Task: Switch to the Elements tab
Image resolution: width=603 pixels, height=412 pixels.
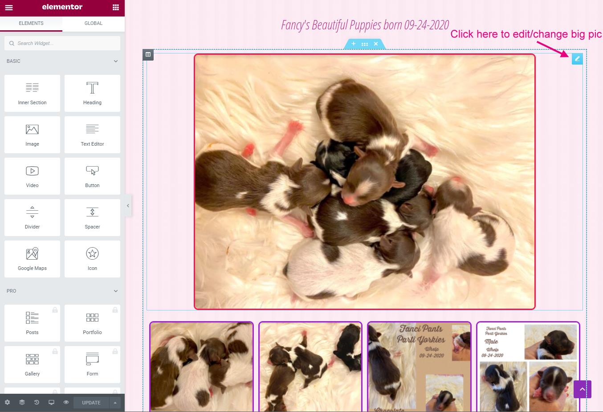Action: click(x=31, y=23)
